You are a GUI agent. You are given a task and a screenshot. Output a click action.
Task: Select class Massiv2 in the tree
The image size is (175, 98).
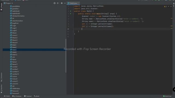pos(14,38)
